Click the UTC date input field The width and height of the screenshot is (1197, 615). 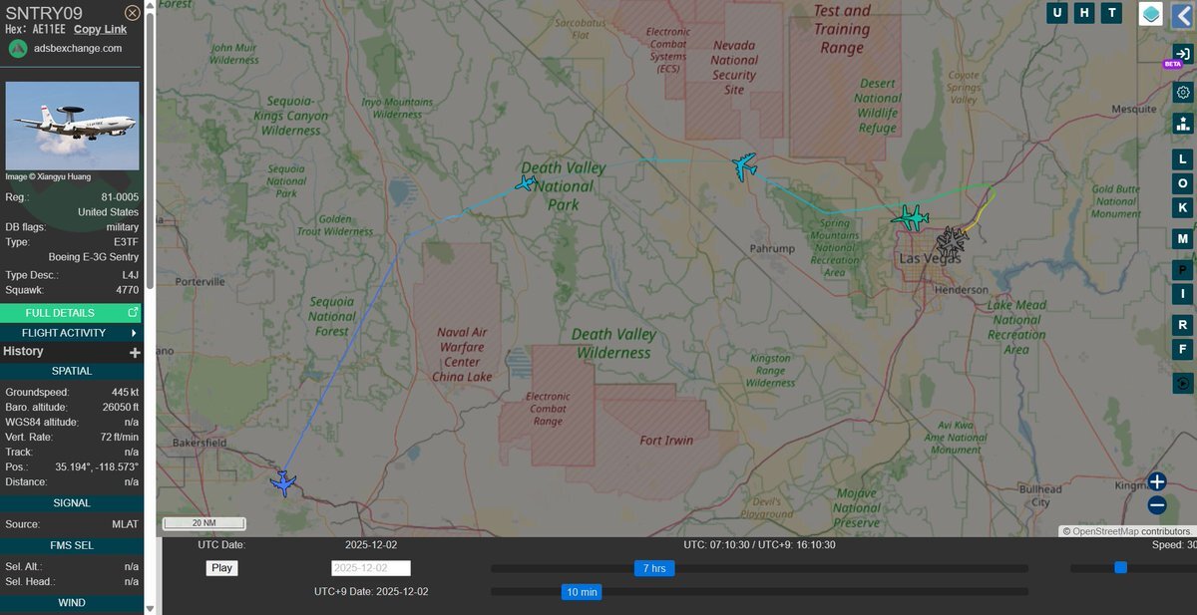(370, 568)
